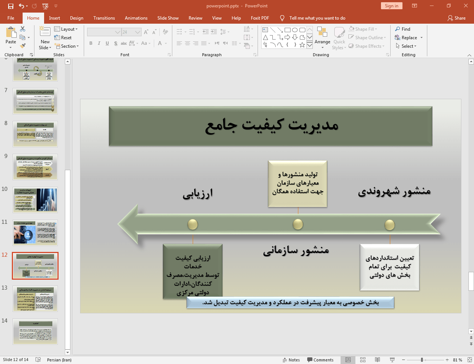Click Tell me what you want to do
The image size is (474, 364).
pos(317,18)
